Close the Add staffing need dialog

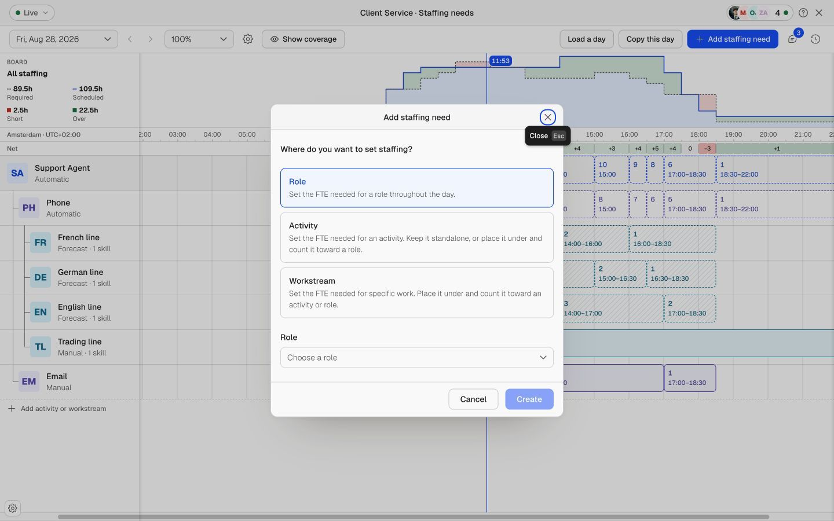(x=547, y=117)
